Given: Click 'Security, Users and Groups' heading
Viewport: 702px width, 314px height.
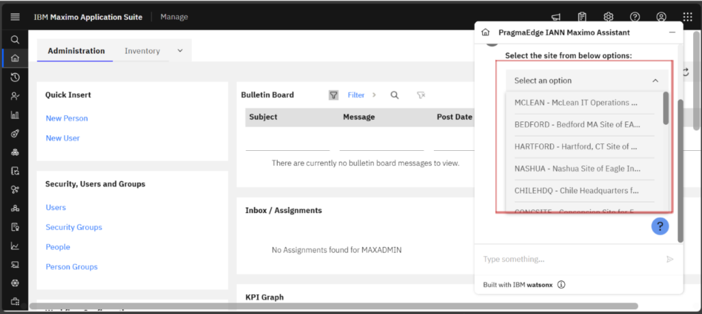Looking at the screenshot, I should [x=95, y=184].
